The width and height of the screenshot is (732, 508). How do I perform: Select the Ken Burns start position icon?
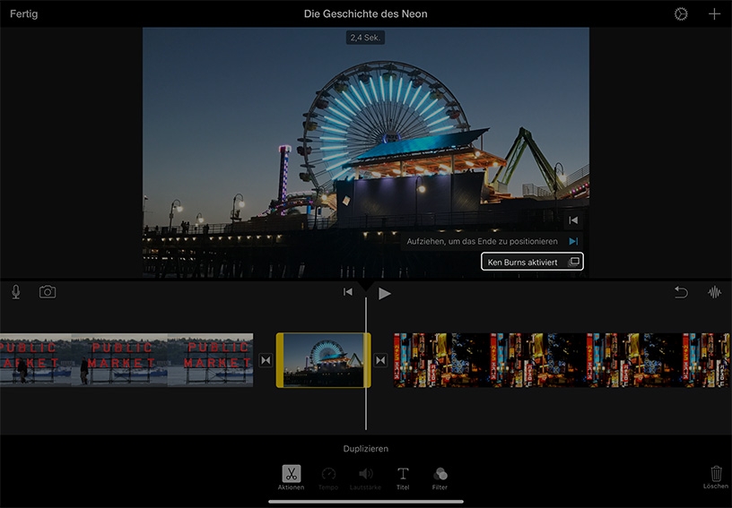click(x=573, y=220)
